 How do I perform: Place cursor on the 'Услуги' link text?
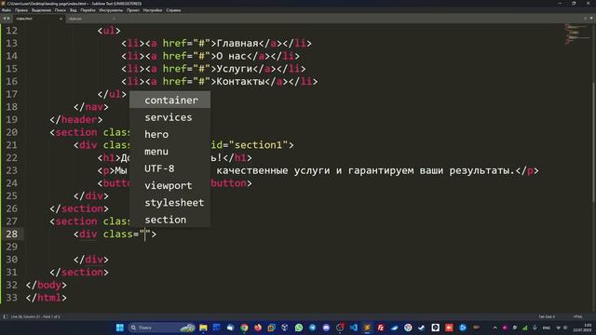click(235, 69)
